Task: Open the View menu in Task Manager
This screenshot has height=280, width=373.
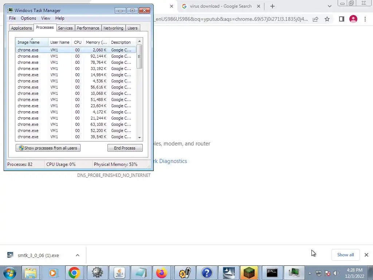Action: (x=46, y=18)
